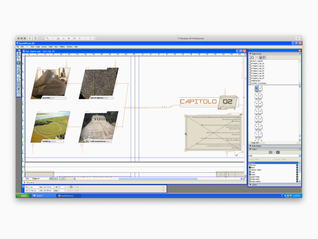This screenshot has height=239, width=318.
Task: Open the Solid blend type dropdown
Action: point(300,156)
